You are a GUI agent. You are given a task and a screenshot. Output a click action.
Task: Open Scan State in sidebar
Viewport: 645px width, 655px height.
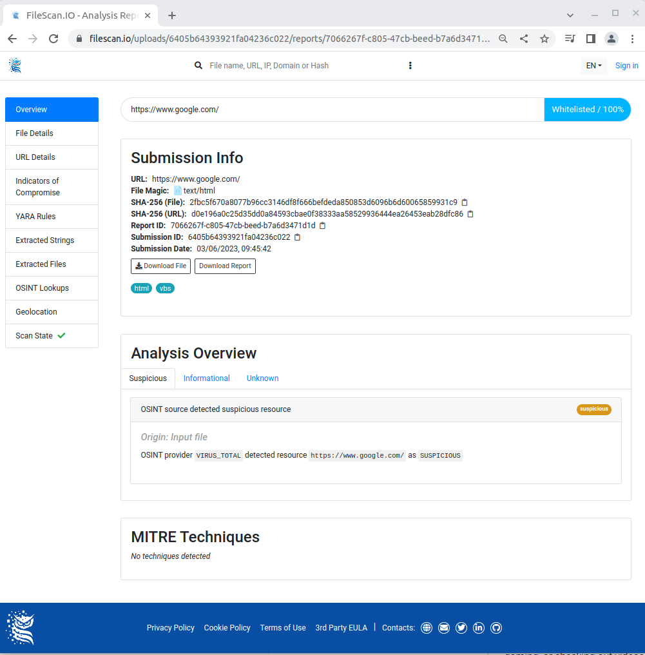point(52,336)
